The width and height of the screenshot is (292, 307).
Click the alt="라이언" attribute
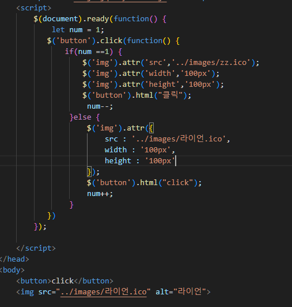point(181,292)
